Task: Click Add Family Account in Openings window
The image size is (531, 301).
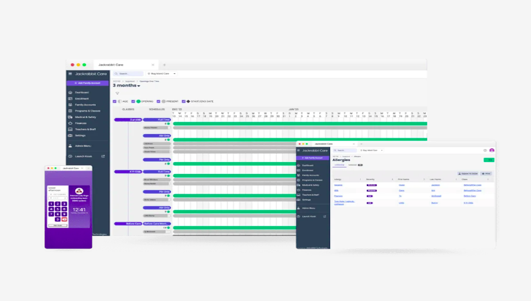Action: [88, 83]
